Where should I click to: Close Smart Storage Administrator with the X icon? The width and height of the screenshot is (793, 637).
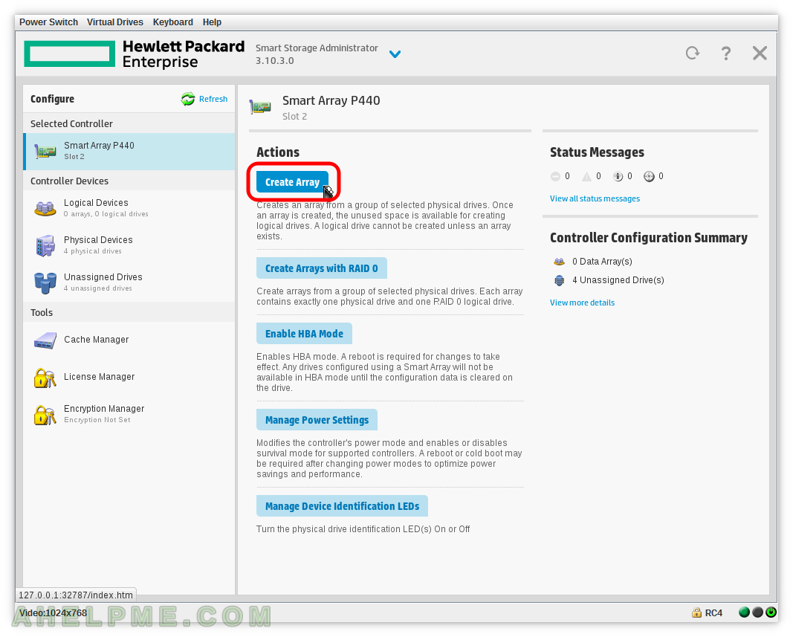pos(760,53)
